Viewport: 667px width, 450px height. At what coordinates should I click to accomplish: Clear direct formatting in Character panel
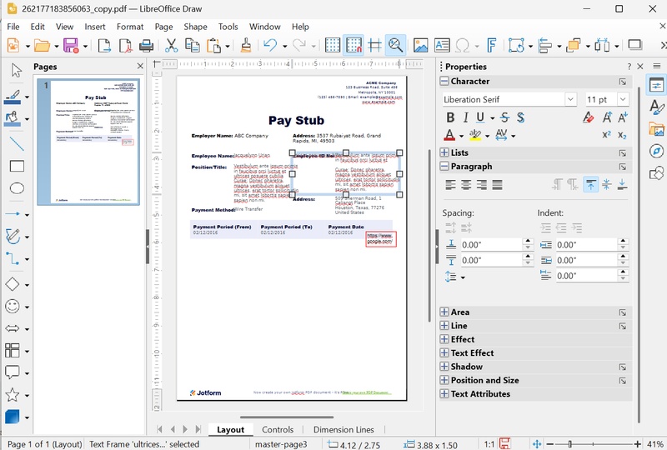(589, 117)
